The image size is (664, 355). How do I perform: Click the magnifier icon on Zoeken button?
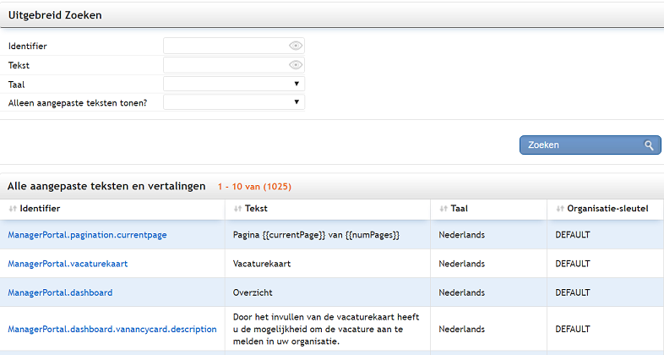649,145
